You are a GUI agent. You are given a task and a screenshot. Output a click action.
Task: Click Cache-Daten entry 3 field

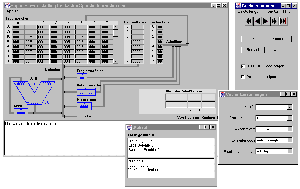pyautogui.click(x=137, y=42)
